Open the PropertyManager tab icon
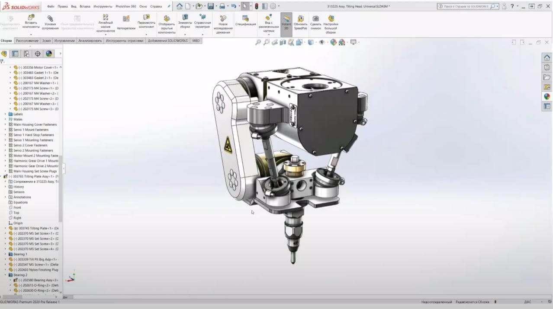Screen dimensions: 553x309 [x=15, y=54]
